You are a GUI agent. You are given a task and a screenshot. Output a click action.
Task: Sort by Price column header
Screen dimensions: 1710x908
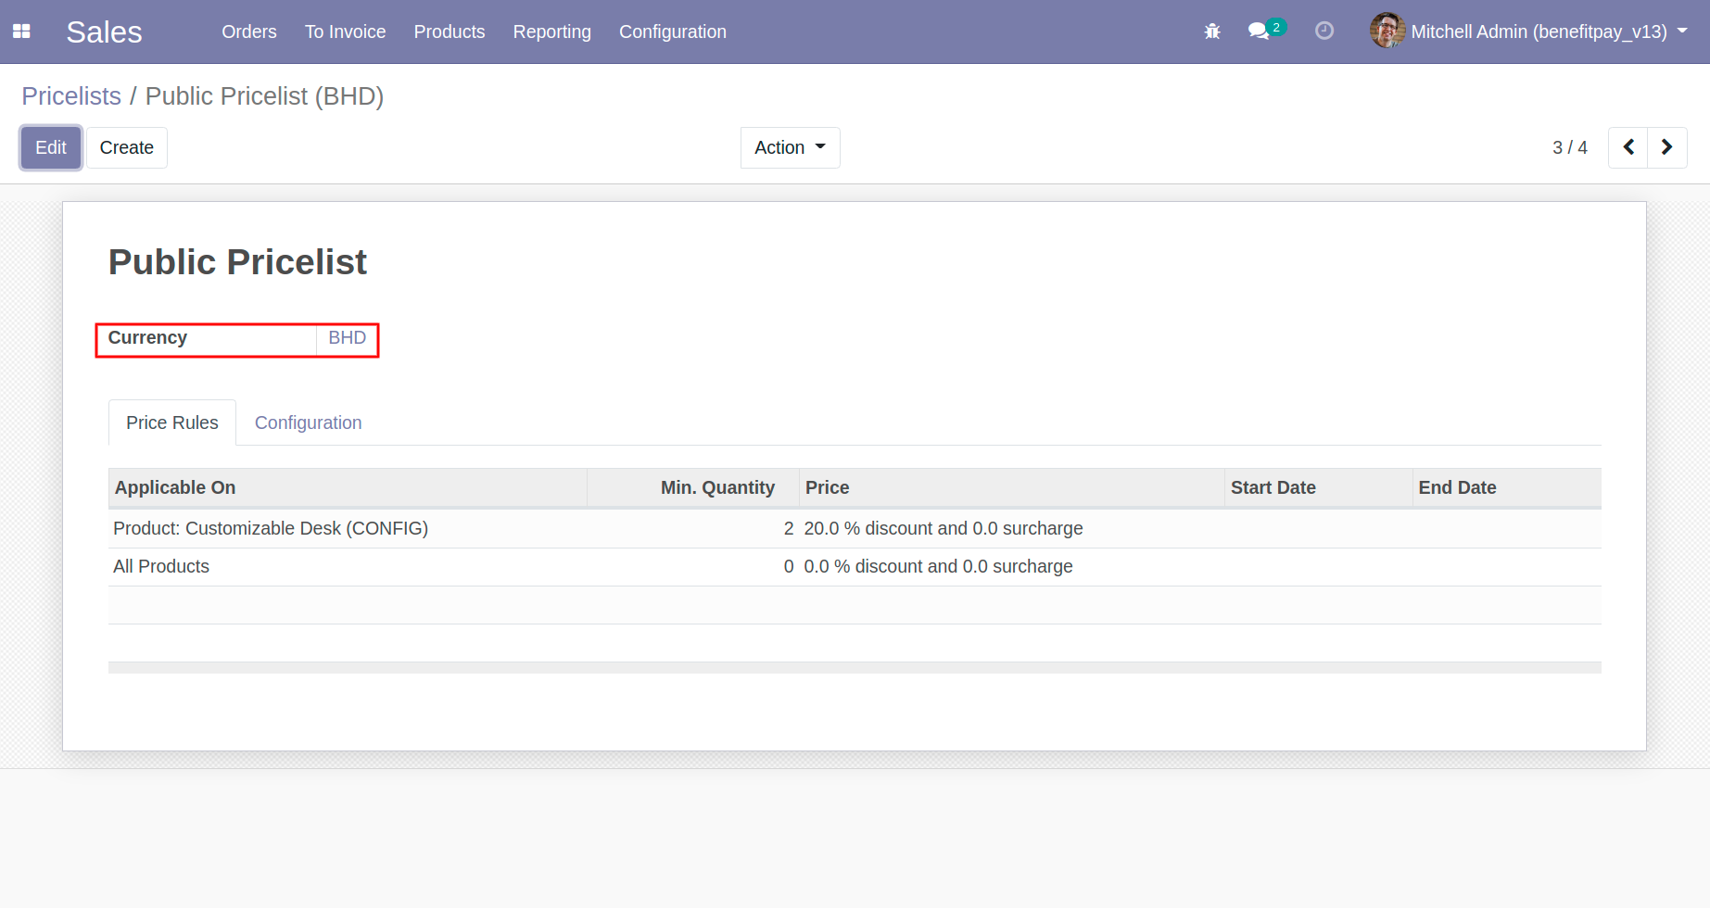[x=1012, y=487]
